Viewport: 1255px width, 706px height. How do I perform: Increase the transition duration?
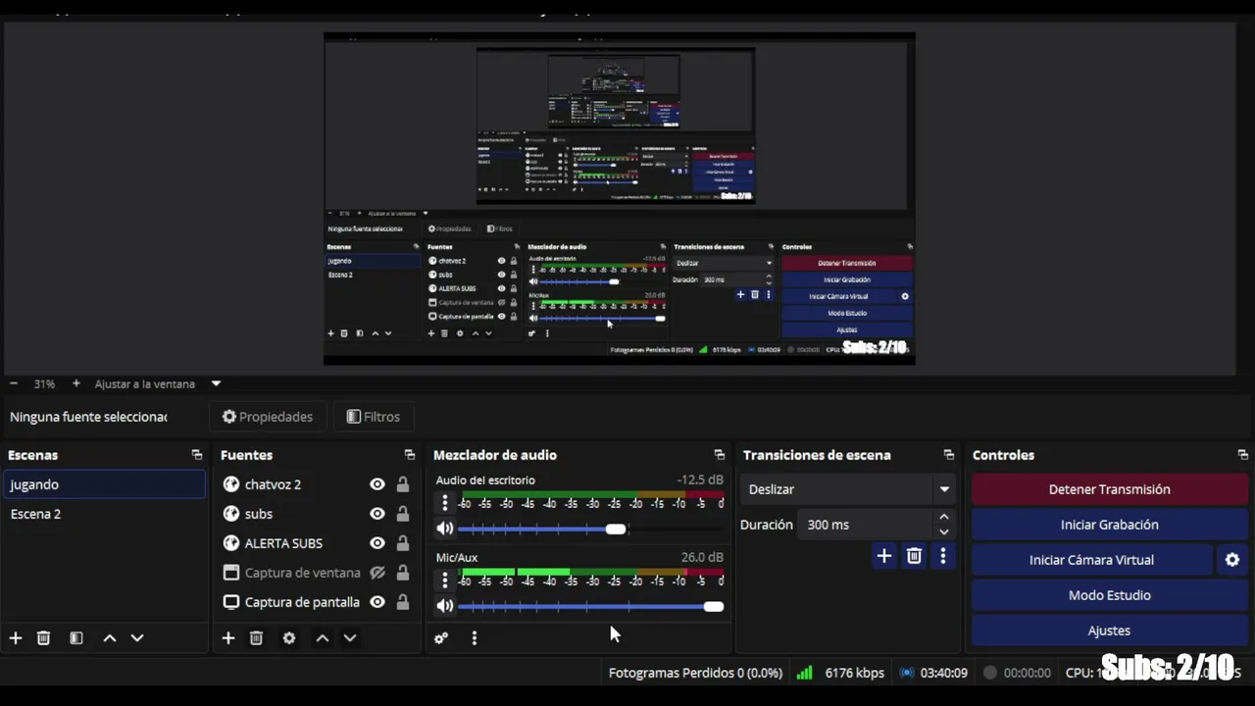[943, 517]
